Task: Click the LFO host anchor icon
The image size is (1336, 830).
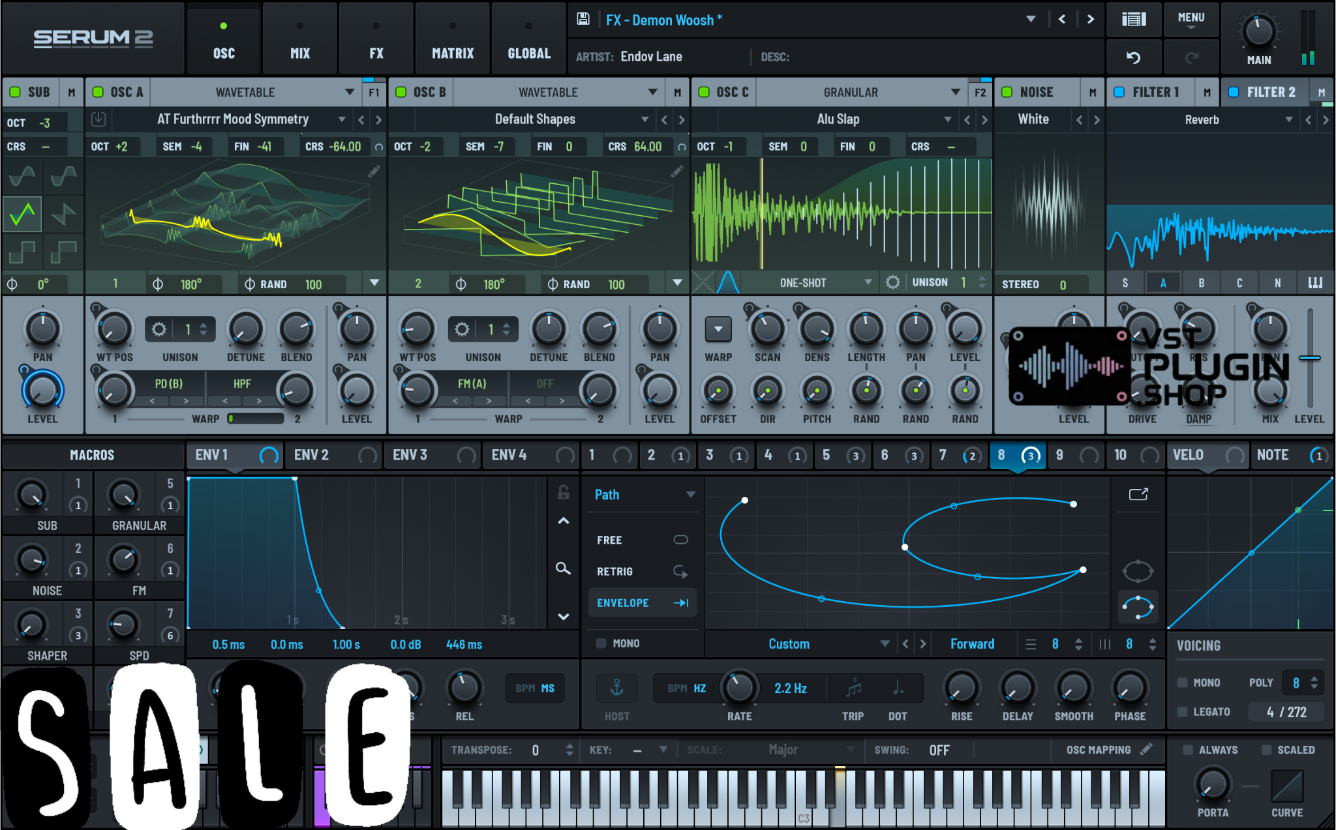Action: point(616,688)
